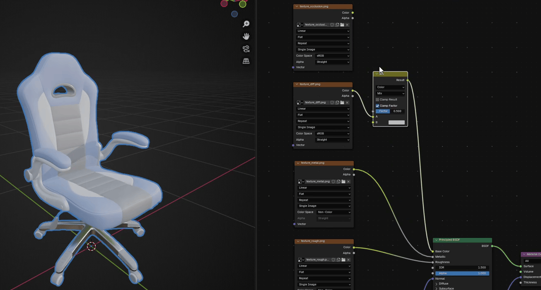Click the hand pan view icon
The image size is (541, 290).
coord(246,36)
